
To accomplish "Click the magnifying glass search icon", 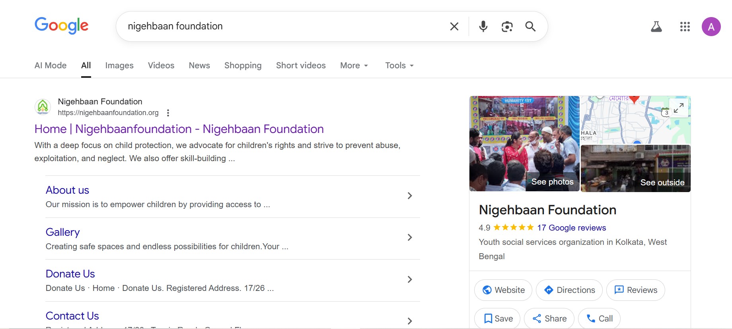I will [x=530, y=27].
